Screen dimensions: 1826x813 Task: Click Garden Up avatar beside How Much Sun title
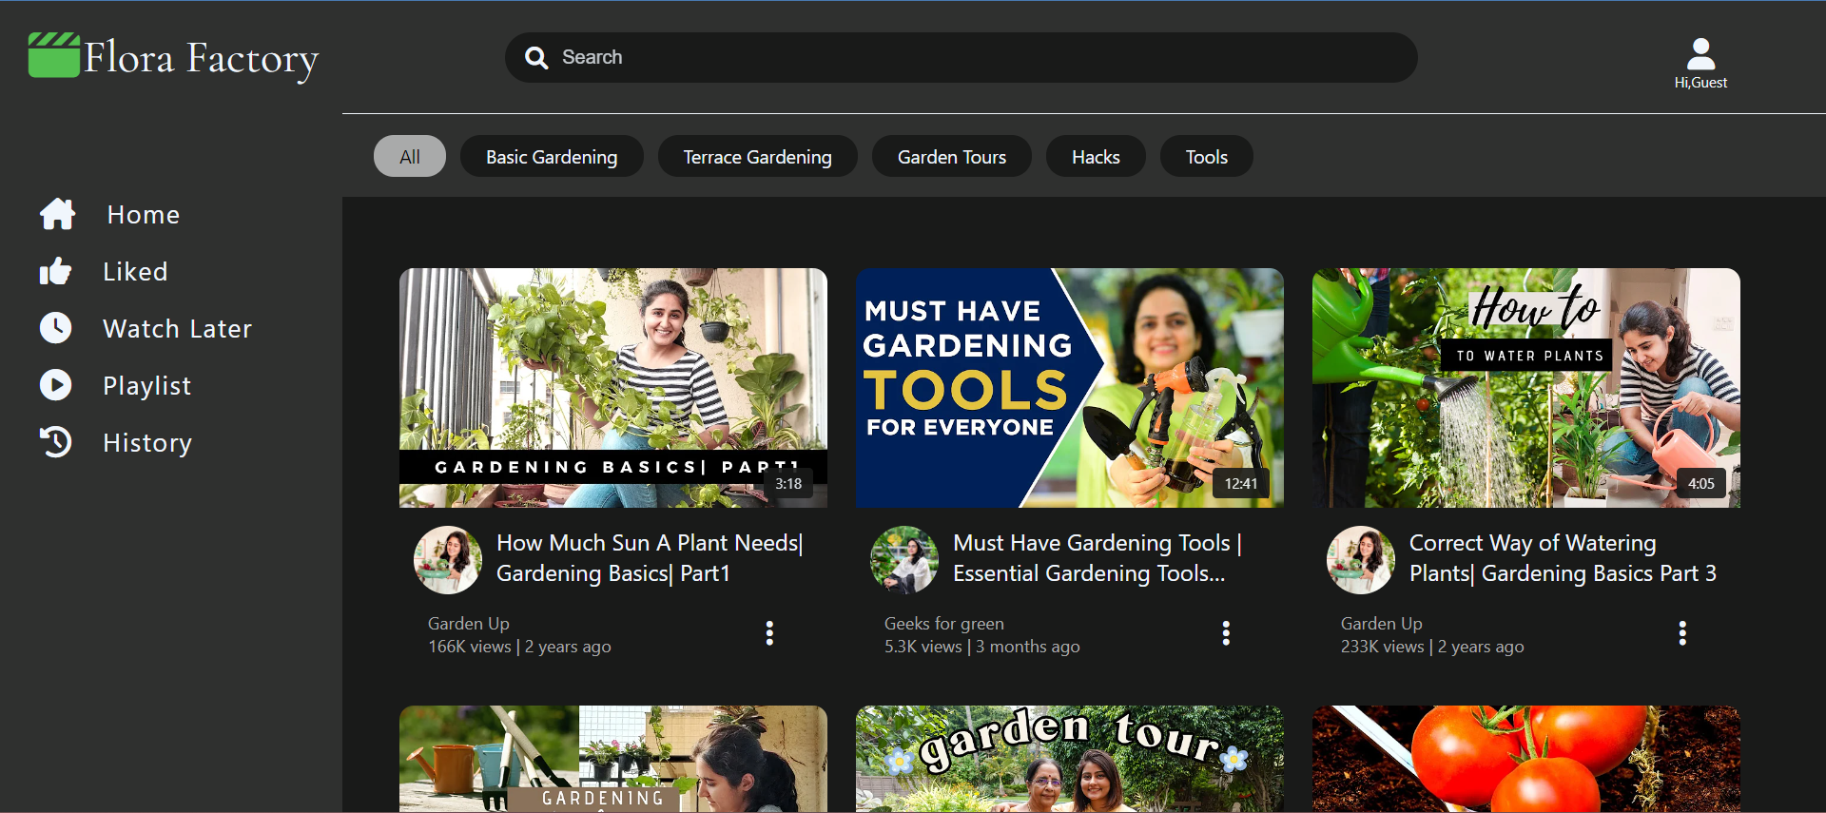(448, 560)
